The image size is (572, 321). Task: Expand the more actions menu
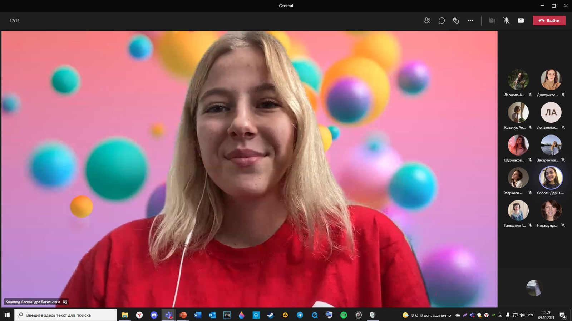tap(470, 21)
